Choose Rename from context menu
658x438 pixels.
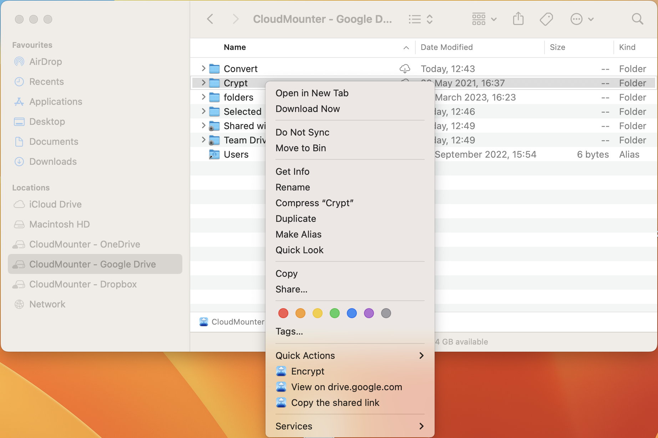350,187
